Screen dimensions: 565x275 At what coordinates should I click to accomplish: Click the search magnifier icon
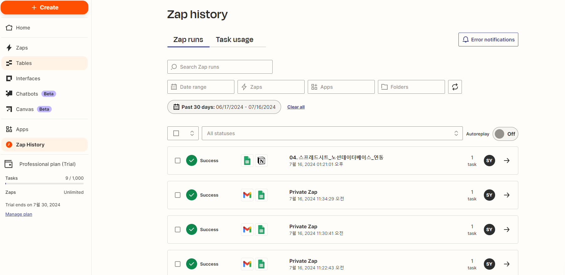(174, 67)
